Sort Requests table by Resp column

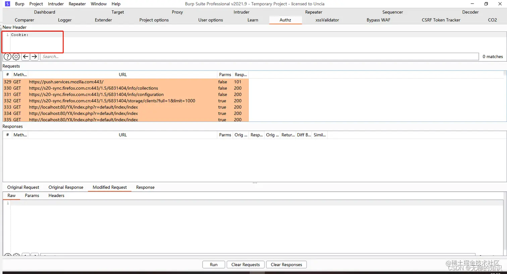241,75
